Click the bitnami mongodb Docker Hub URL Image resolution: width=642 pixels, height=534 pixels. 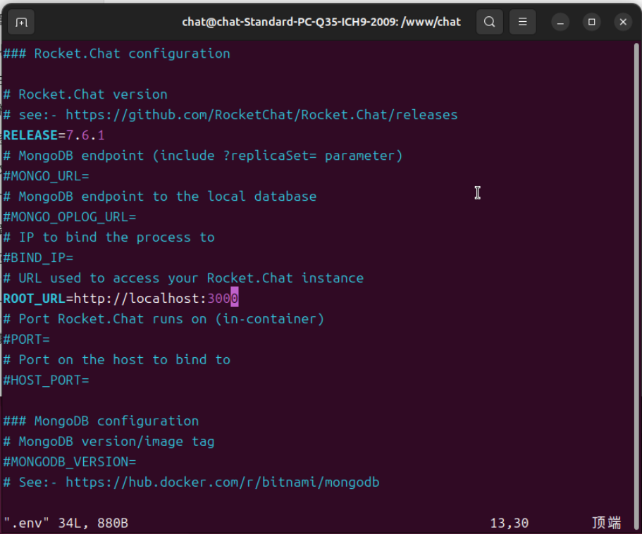[223, 483]
